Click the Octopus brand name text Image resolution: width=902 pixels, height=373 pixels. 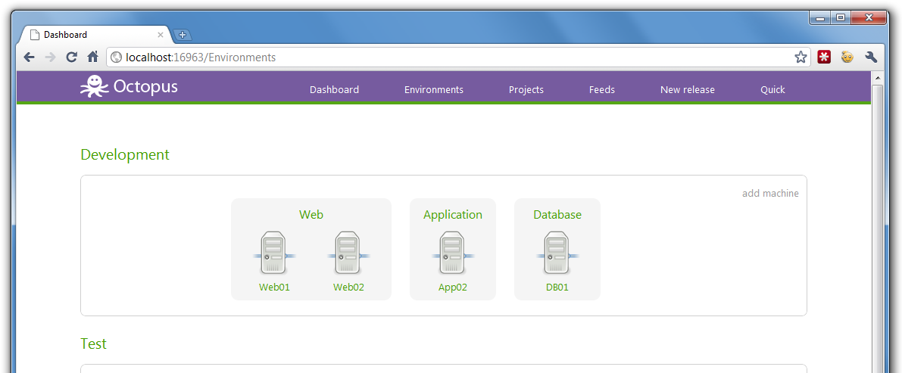[x=145, y=87]
